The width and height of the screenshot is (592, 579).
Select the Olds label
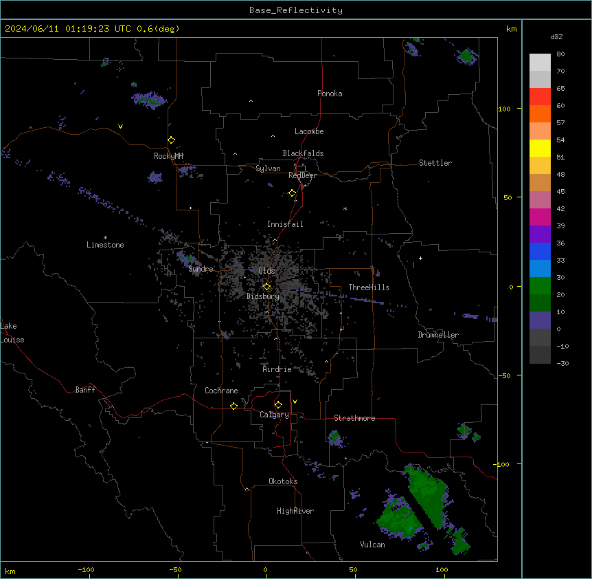click(266, 271)
